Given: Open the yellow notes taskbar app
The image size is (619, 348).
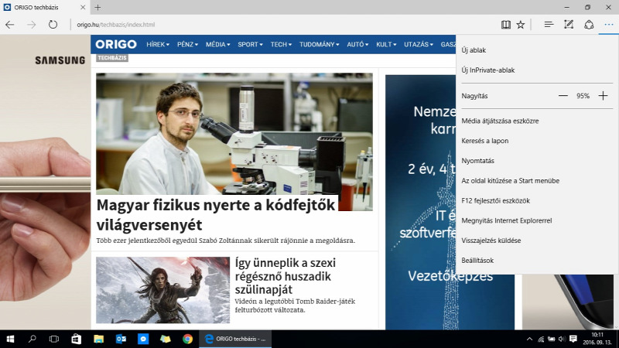Looking at the screenshot, I should 166,339.
